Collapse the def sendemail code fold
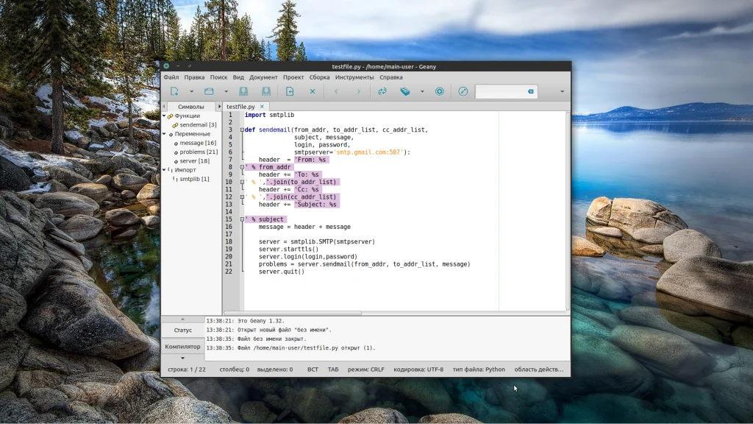753x424 pixels. point(241,130)
